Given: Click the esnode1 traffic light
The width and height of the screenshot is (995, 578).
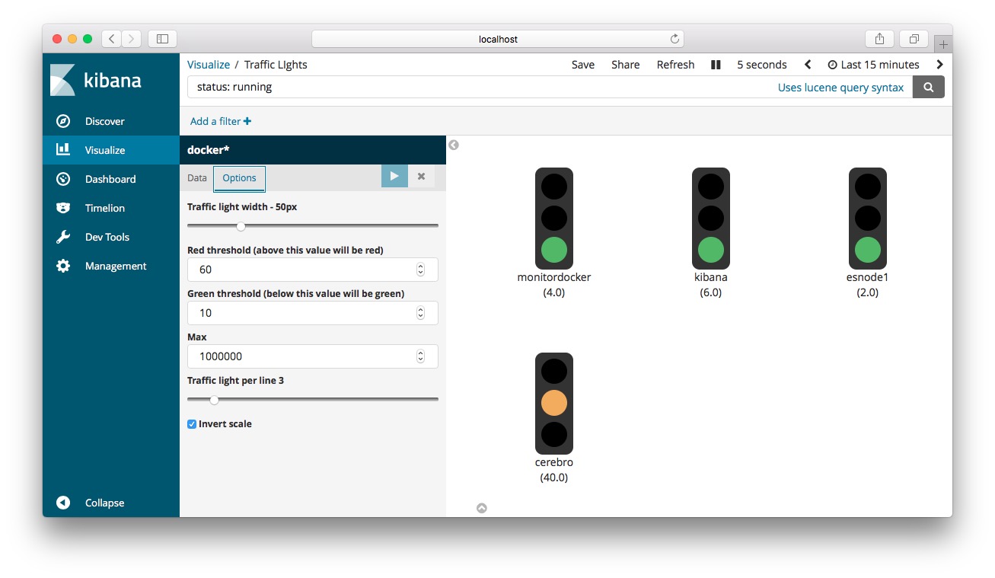Looking at the screenshot, I should (868, 219).
